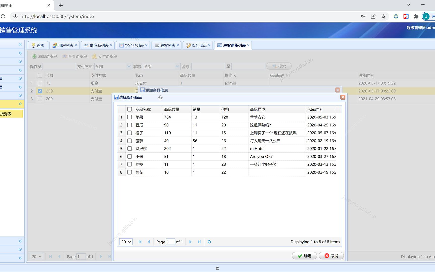The height and width of the screenshot is (272, 435).
Task: Click the Page number input field in the dialog
Action: click(x=170, y=242)
